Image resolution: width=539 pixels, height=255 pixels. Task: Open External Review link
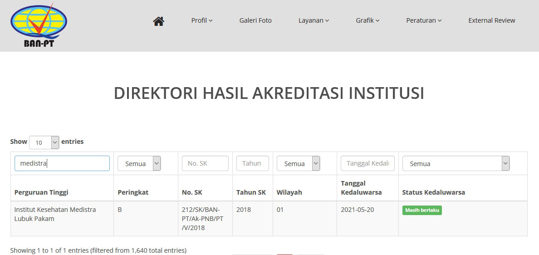click(491, 20)
